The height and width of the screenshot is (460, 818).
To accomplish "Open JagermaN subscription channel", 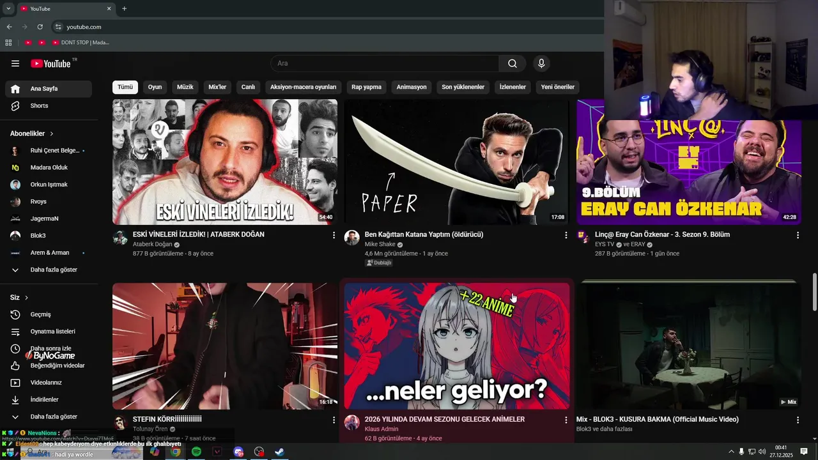I will [x=49, y=218].
